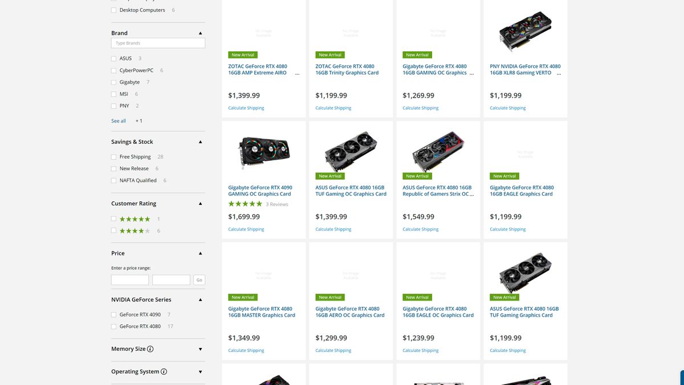
Task: Collapse the Price filter section
Action: click(201, 253)
